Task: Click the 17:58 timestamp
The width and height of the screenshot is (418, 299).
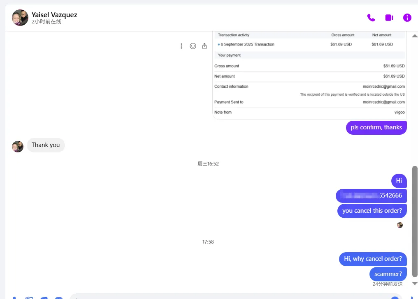Action: coord(208,242)
